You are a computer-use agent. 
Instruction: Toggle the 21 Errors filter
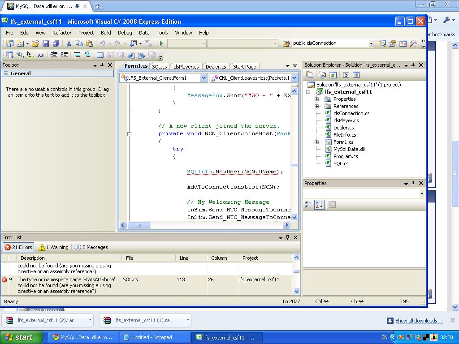pyautogui.click(x=18, y=247)
